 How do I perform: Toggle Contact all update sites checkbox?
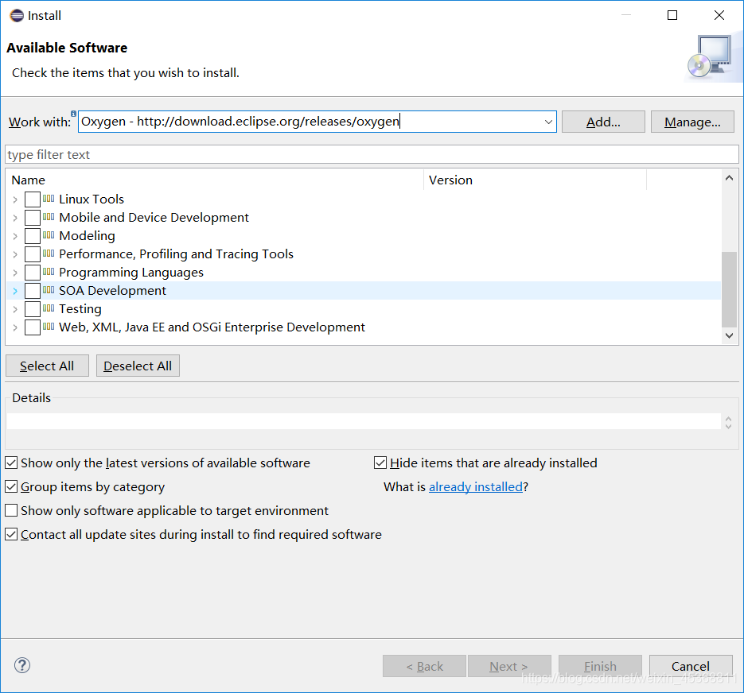pyautogui.click(x=11, y=534)
